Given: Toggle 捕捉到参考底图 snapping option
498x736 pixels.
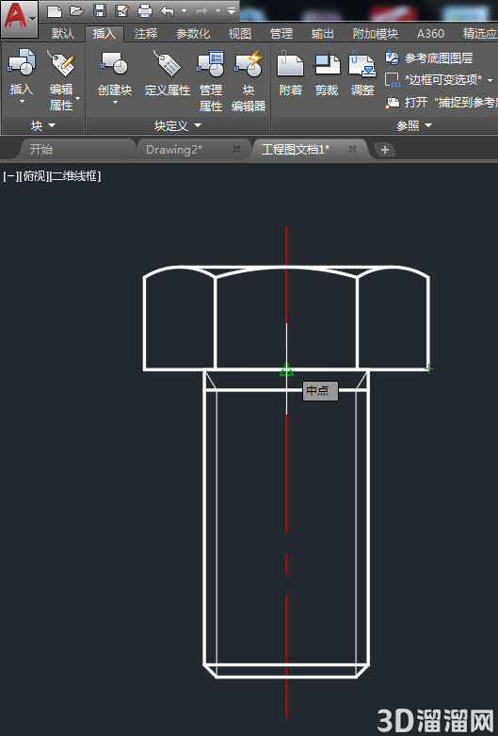Looking at the screenshot, I should tap(441, 103).
